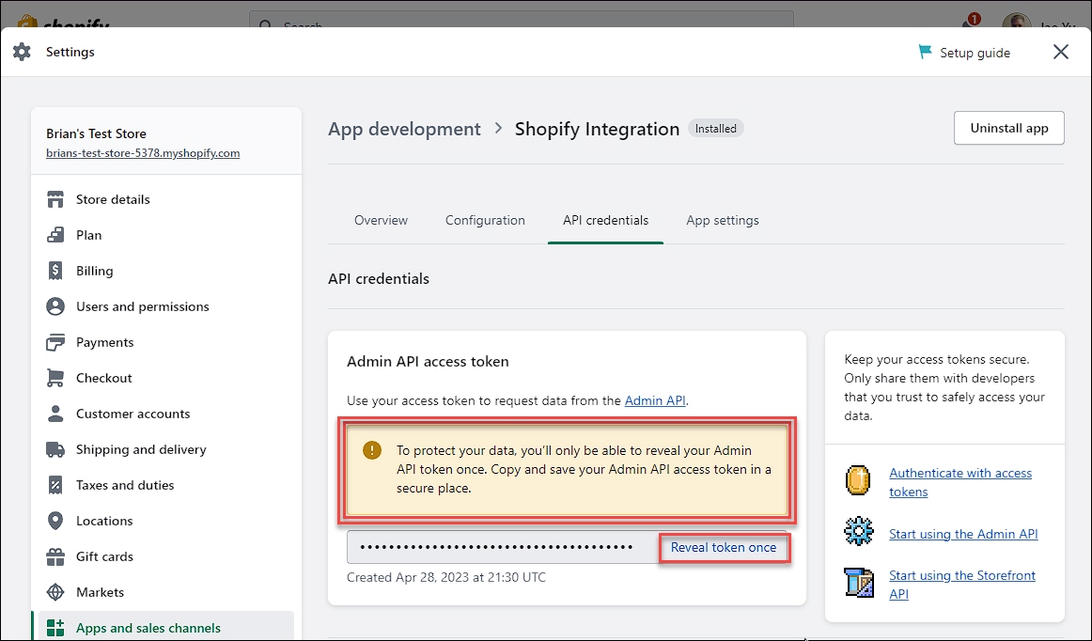This screenshot has height=641, width=1092.
Task: Click the Settings gear icon
Action: click(23, 52)
